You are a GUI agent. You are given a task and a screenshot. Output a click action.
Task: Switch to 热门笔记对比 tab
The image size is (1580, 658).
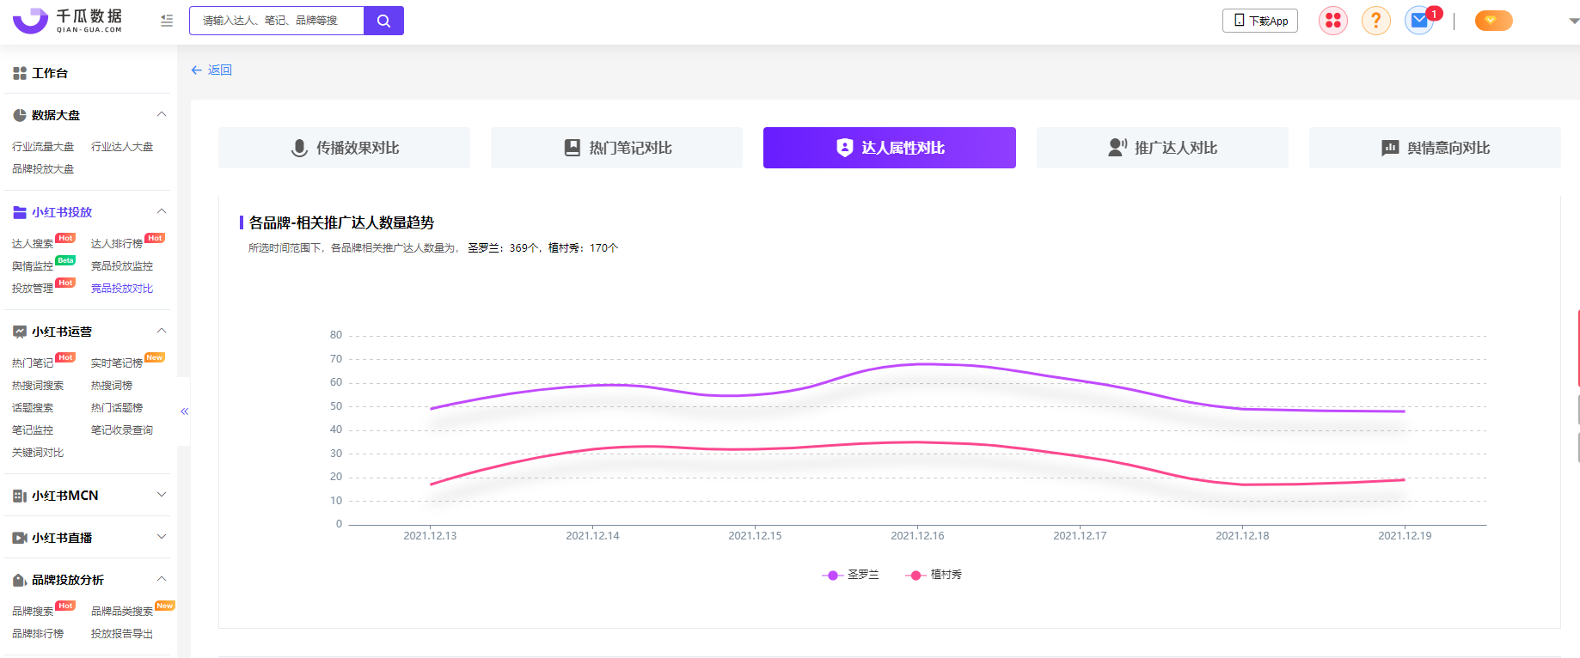616,148
